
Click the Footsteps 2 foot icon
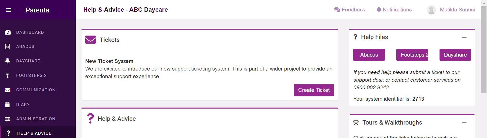point(8,75)
